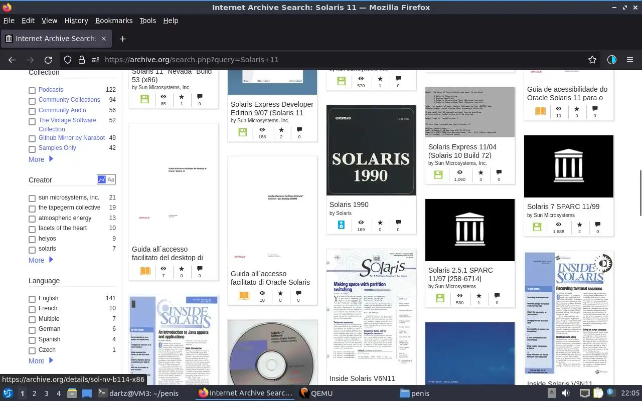Check the English language filter
The width and height of the screenshot is (642, 401).
pos(32,299)
